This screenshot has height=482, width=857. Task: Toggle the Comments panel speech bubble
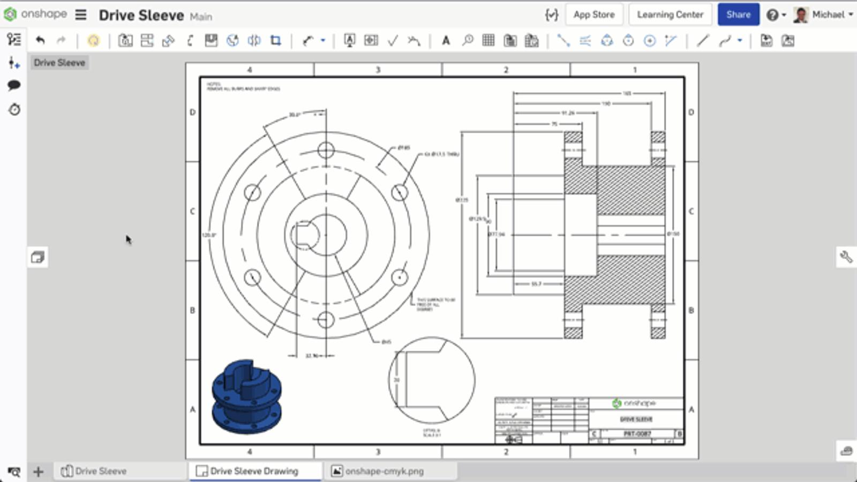pos(14,85)
